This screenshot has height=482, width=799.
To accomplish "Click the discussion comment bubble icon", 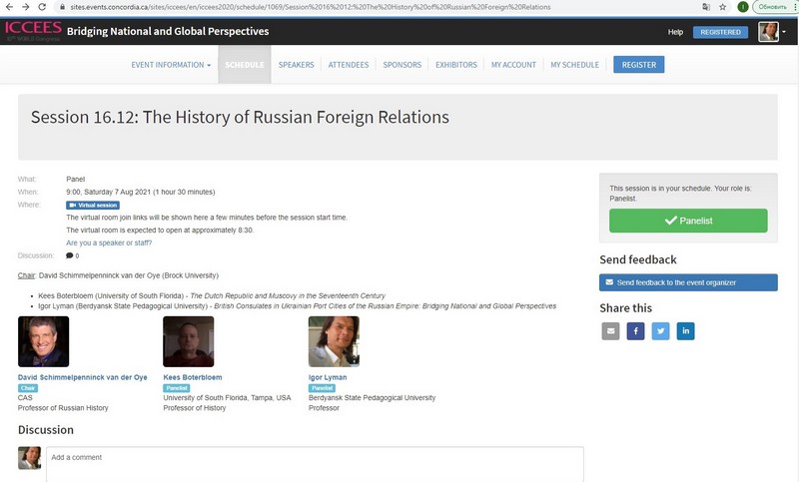I will coord(70,255).
